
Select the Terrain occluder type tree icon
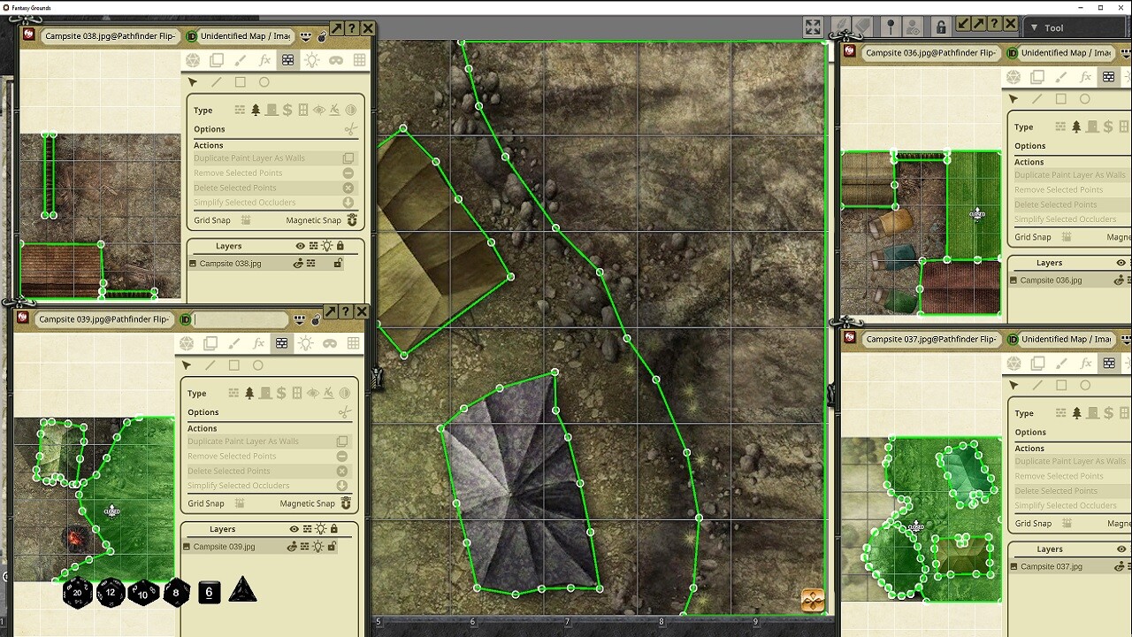pos(255,110)
